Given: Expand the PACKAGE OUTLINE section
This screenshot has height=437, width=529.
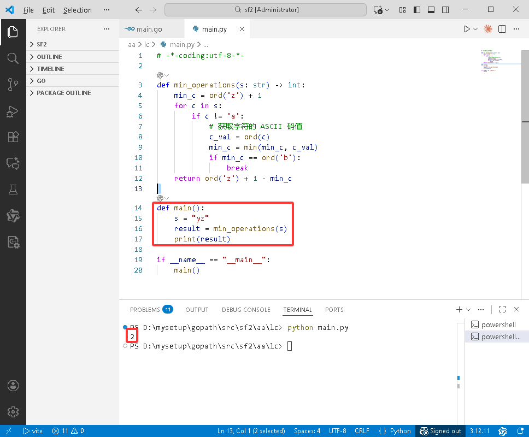Looking at the screenshot, I should [x=73, y=93].
